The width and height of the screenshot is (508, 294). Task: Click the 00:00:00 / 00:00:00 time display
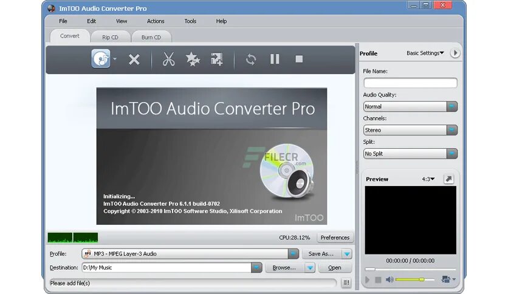[410, 261]
